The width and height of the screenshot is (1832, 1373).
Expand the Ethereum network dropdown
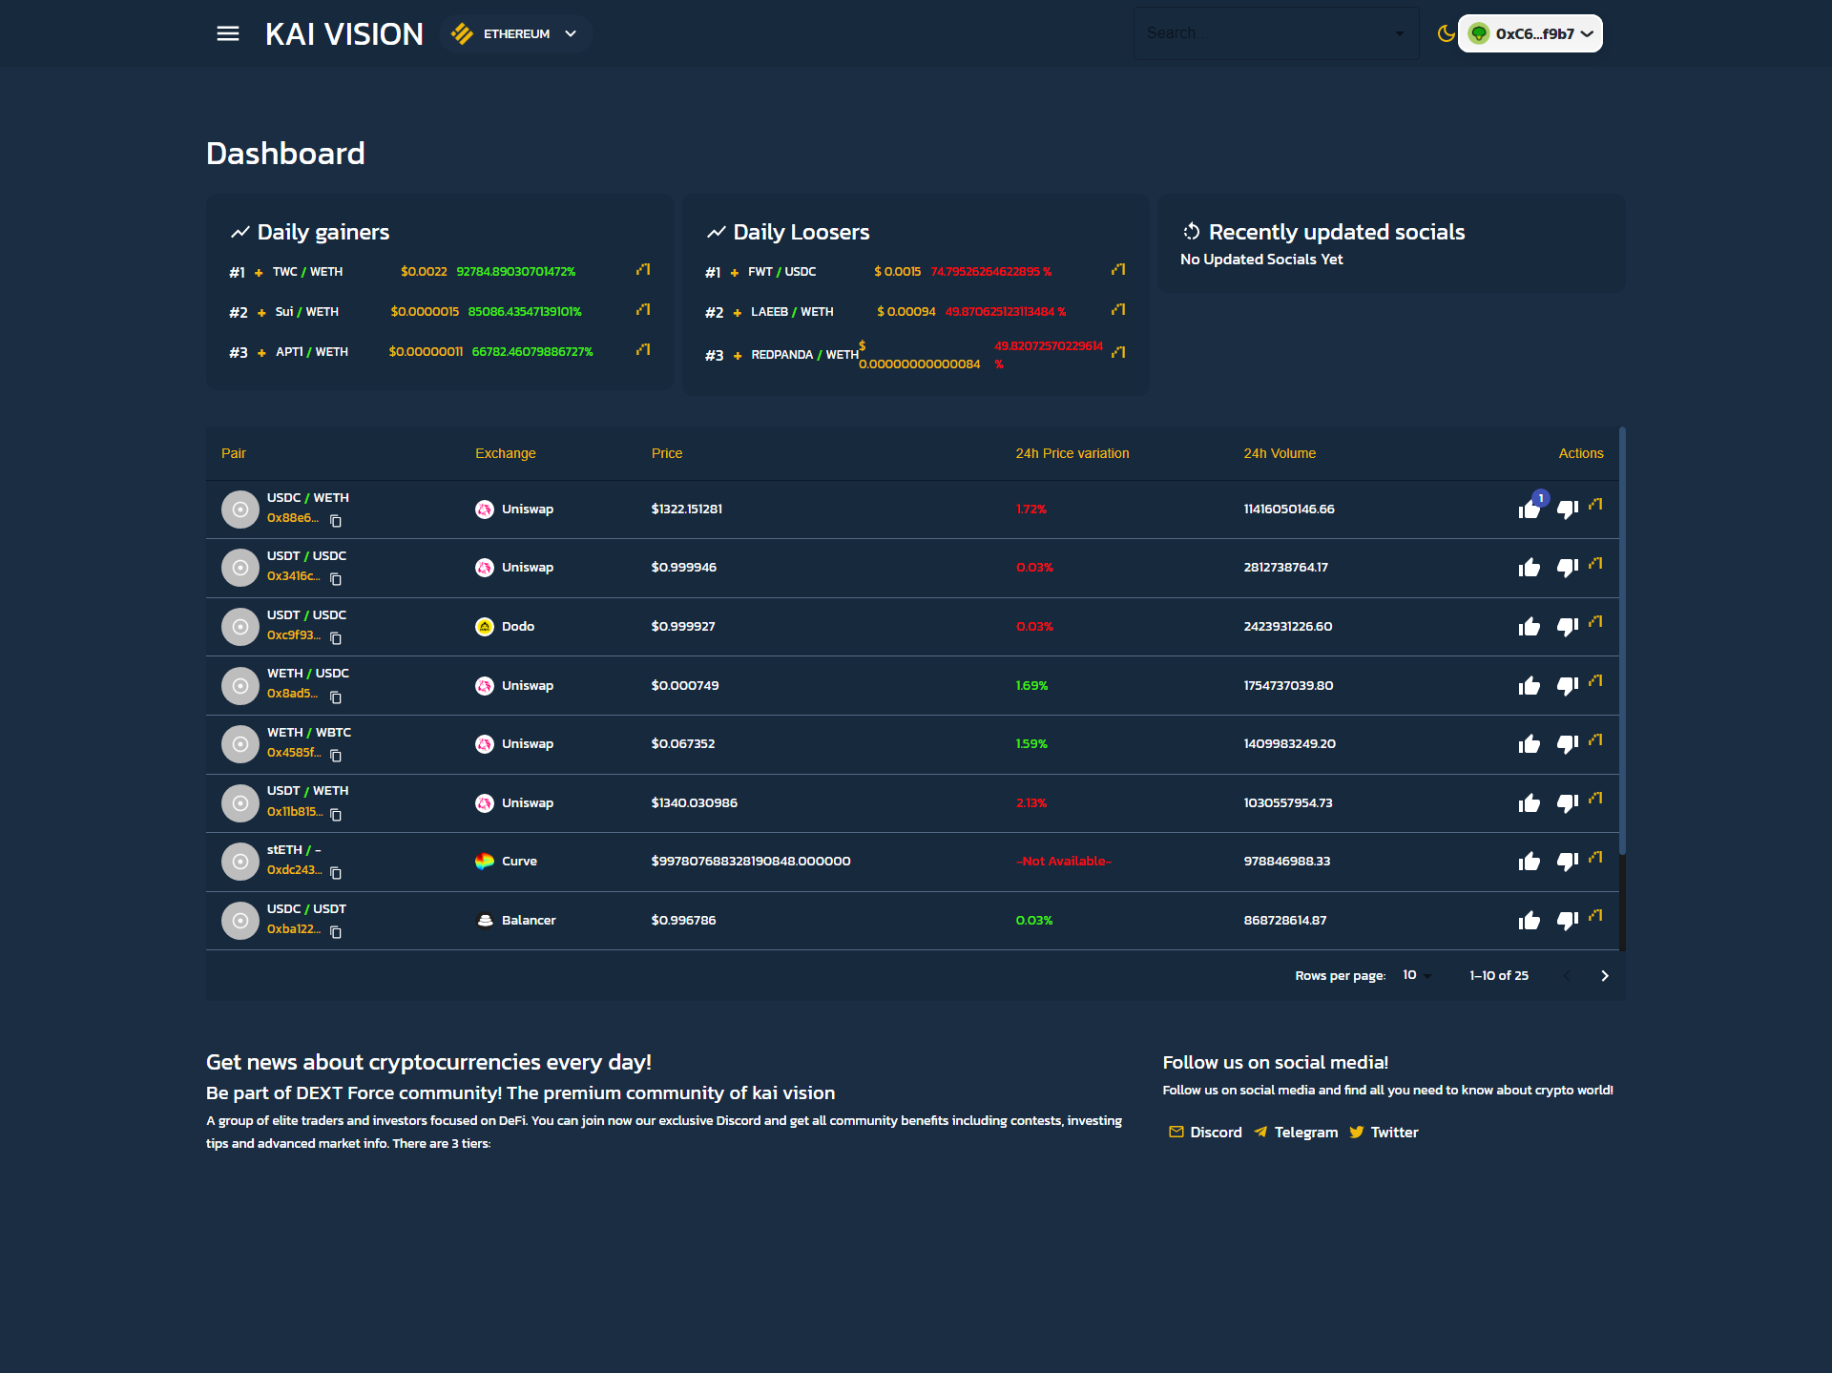click(x=516, y=33)
